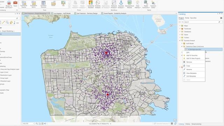Select the sf_blockgroups data collection item
This screenshot has height=126, width=224.
coord(204,49)
